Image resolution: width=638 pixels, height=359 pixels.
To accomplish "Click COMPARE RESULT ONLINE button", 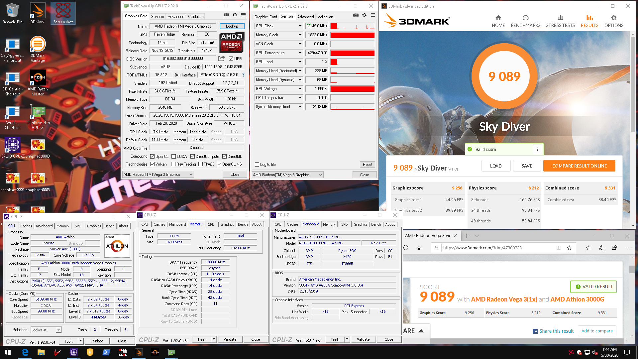I will [579, 166].
